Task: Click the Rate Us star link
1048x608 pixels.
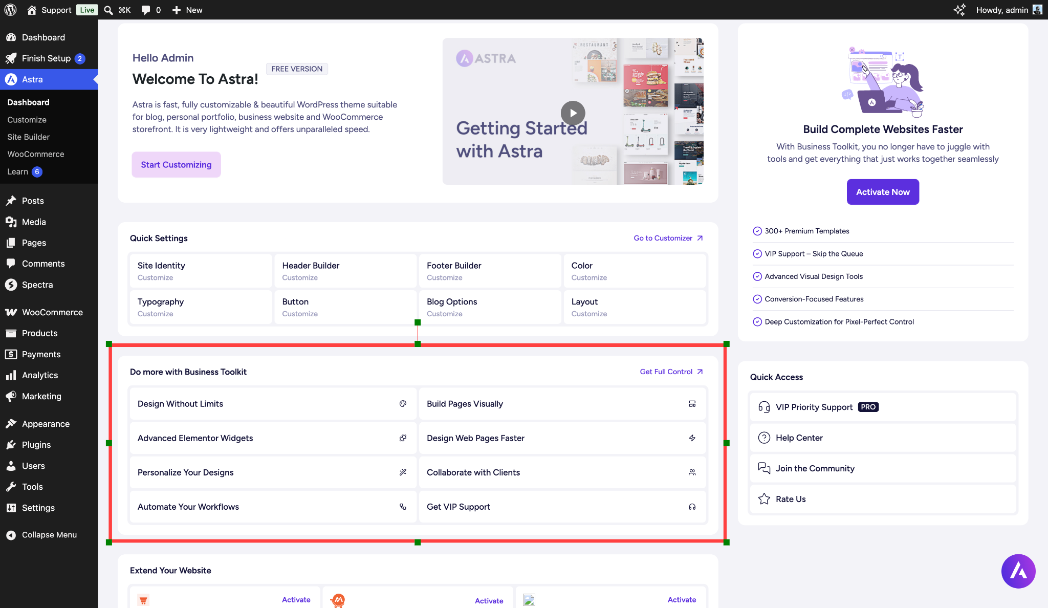Action: click(x=883, y=499)
